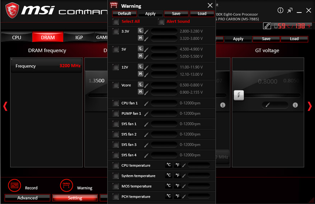This screenshot has height=204, width=315.
Task: Switch to the CPU tab
Action: click(x=17, y=38)
